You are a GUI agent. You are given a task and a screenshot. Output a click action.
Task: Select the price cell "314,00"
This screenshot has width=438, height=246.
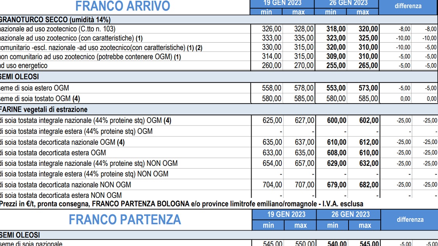pos(272,57)
